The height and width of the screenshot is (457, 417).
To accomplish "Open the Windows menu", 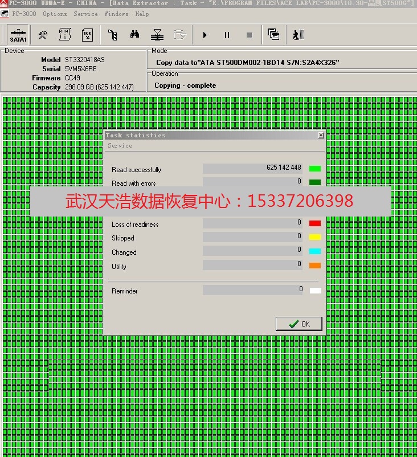I will coord(116,14).
